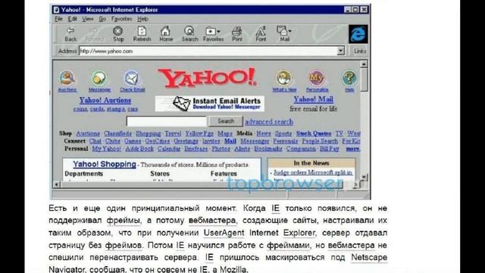Screen dimensions: 485x273
Task: Click the Links toolbar label
Action: pos(360,51)
